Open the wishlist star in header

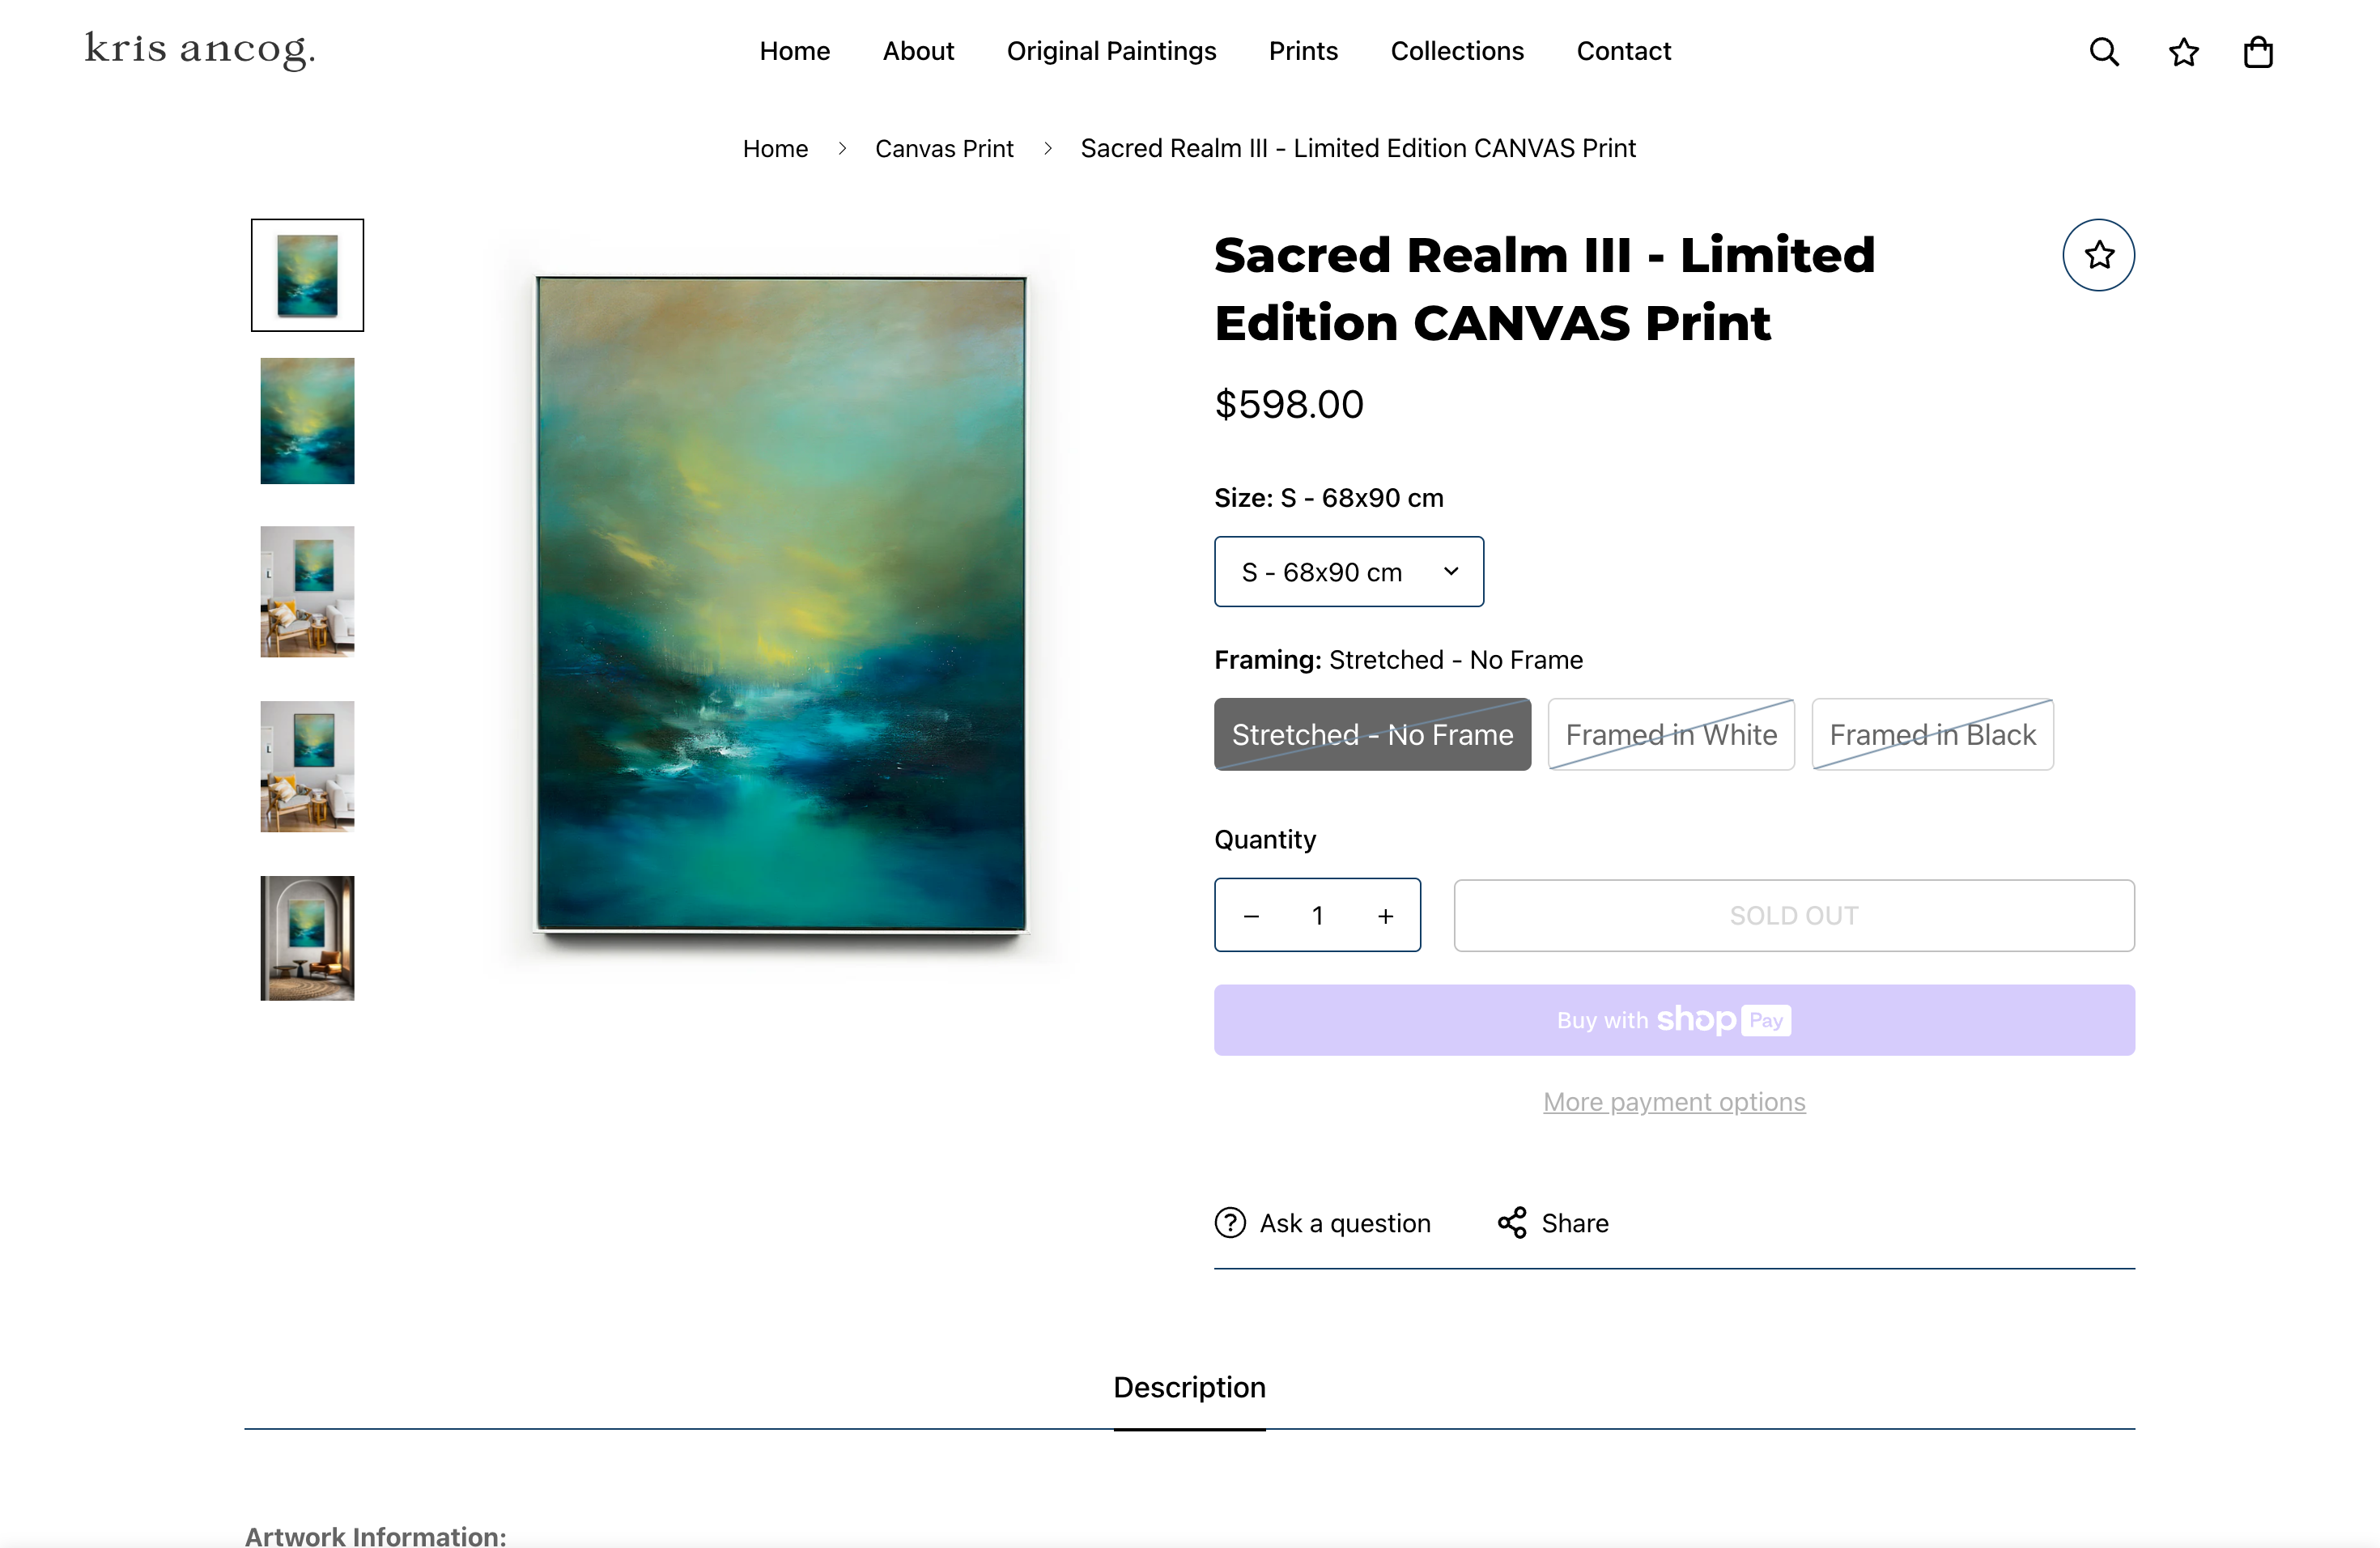(2183, 52)
